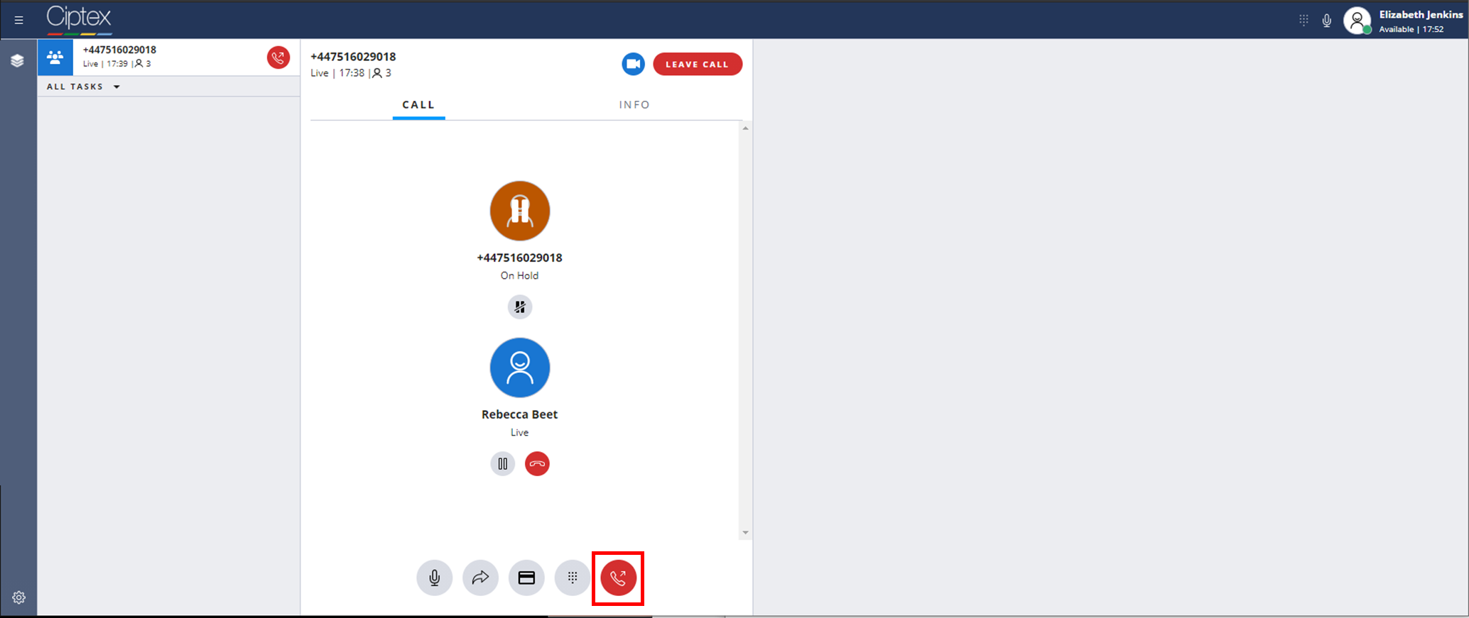Click the participant count in call header
This screenshot has width=1469, height=618.
tap(382, 73)
